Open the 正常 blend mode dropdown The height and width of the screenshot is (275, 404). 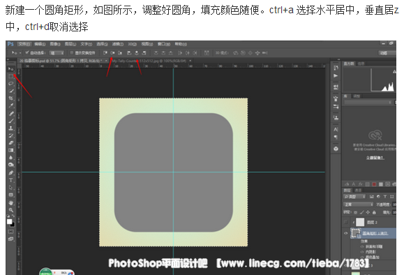[x=359, y=205]
